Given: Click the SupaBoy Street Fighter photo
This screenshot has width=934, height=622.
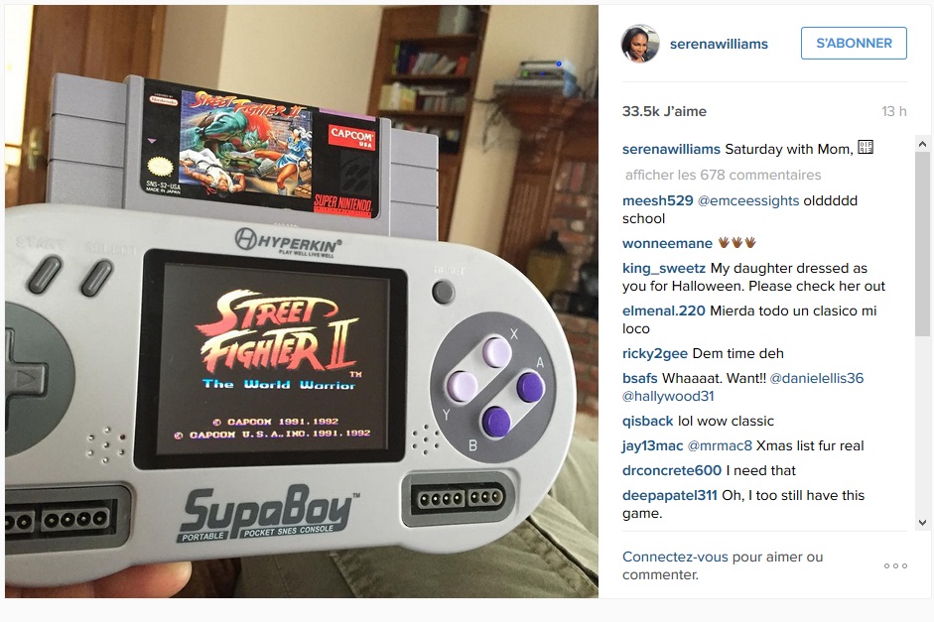Looking at the screenshot, I should tap(302, 302).
